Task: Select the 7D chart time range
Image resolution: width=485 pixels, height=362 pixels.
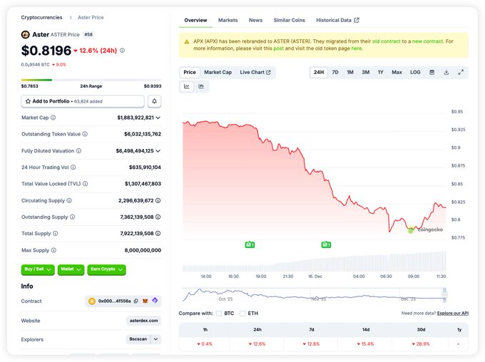Action: 335,72
